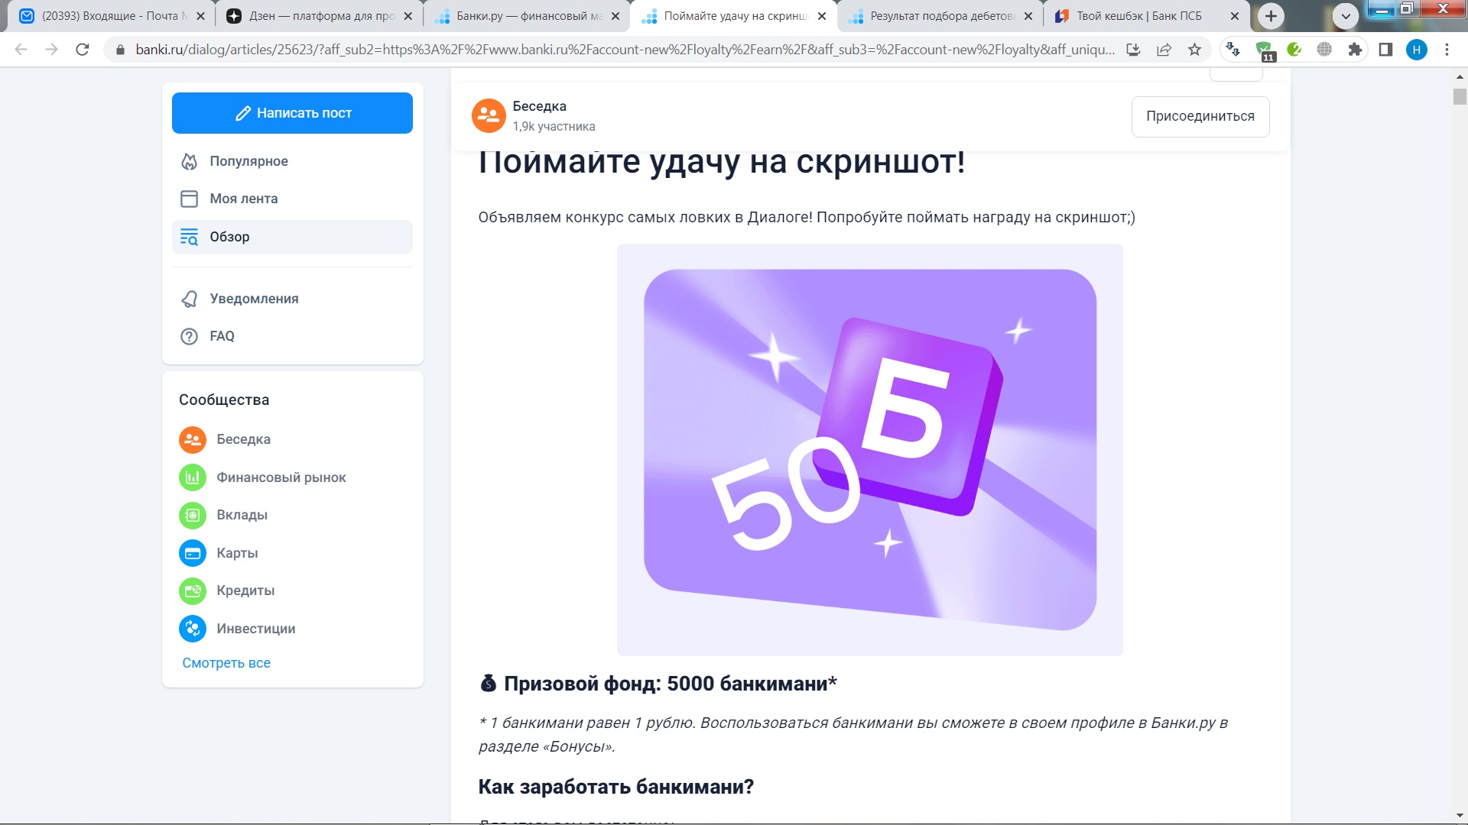Click the share page icon
This screenshot has width=1468, height=825.
[1164, 50]
